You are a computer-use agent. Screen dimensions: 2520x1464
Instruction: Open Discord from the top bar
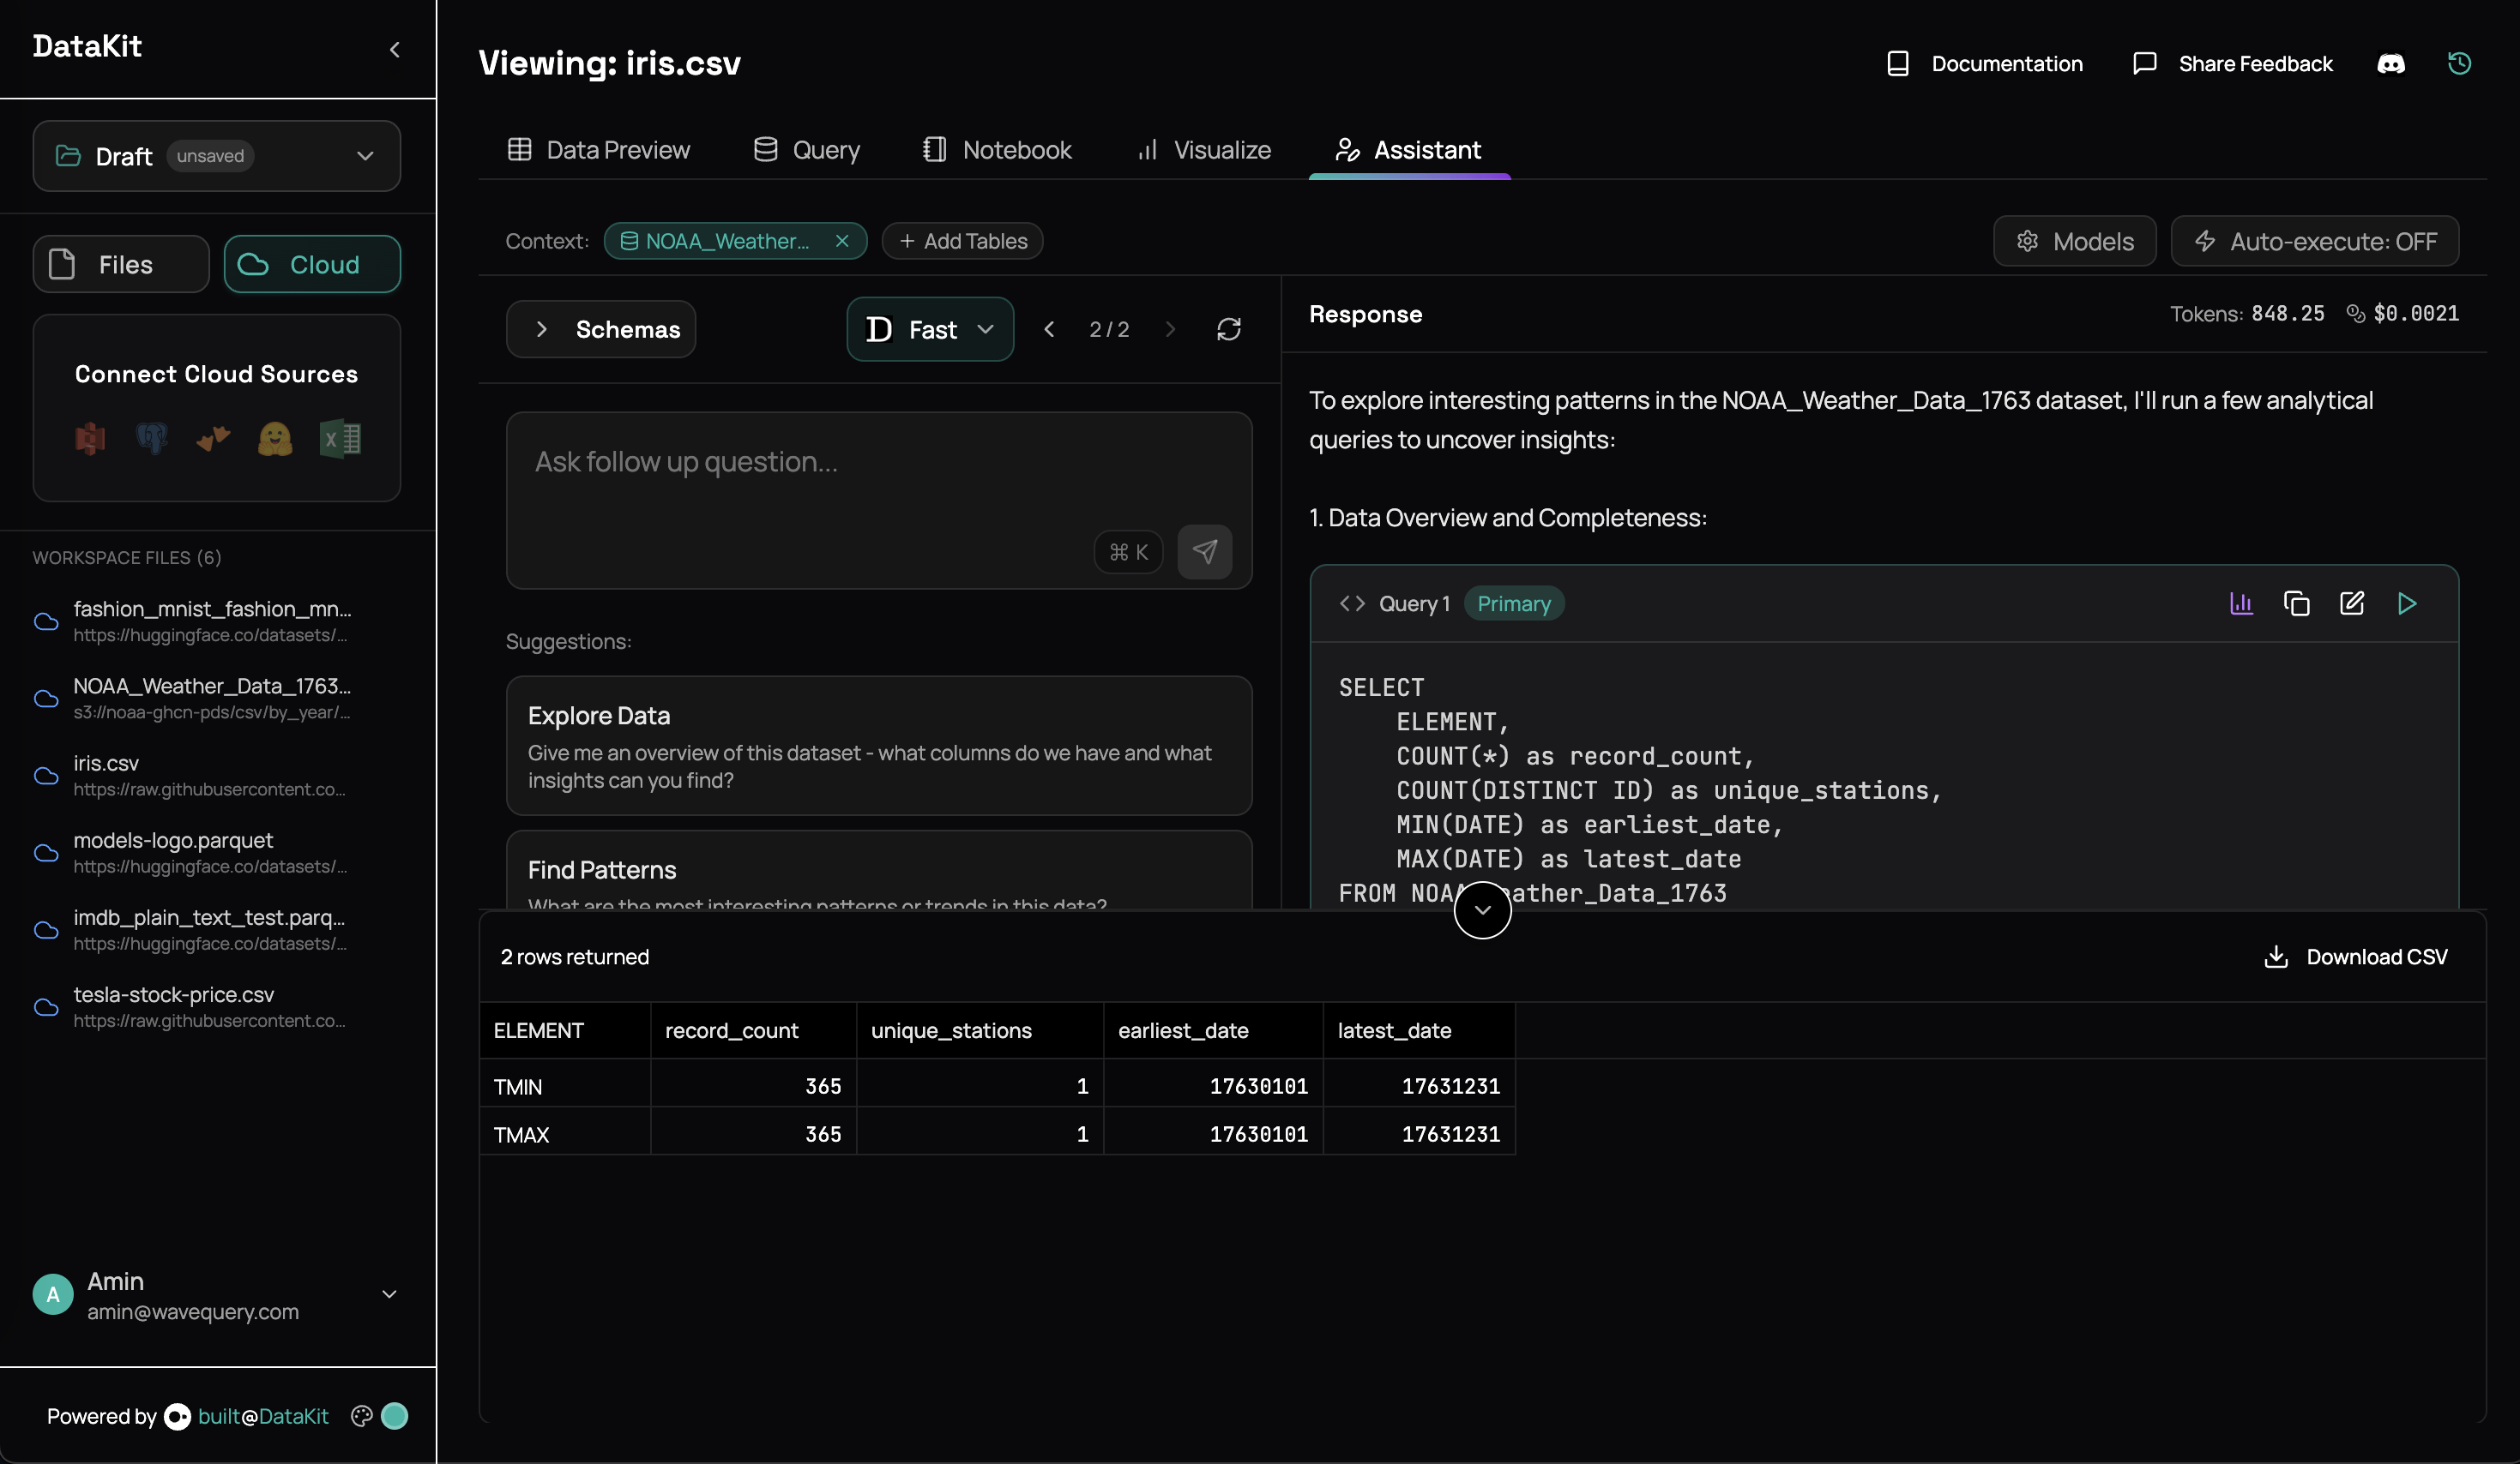coord(2391,63)
